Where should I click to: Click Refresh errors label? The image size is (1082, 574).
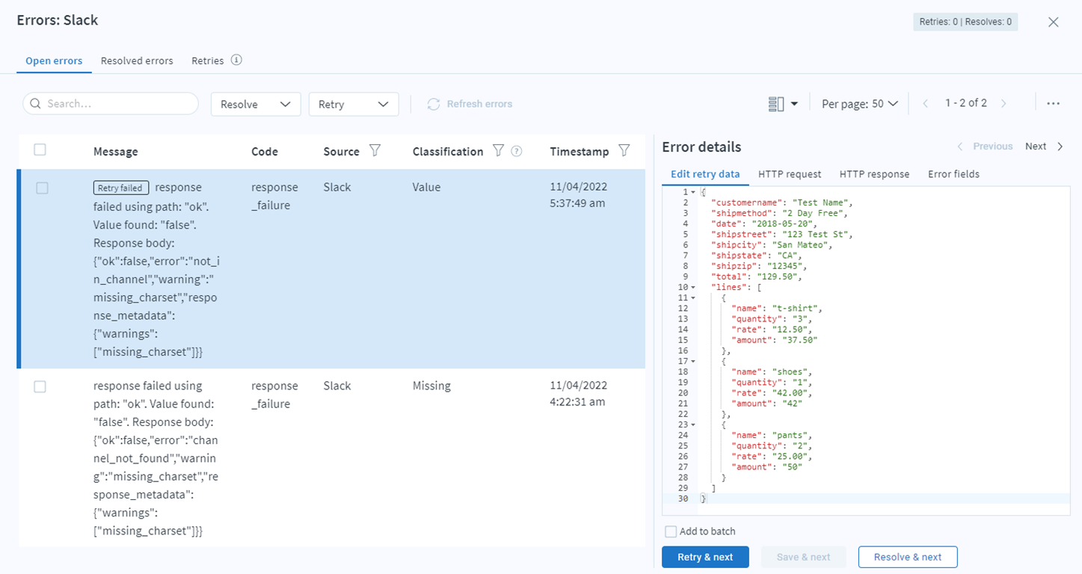[479, 104]
